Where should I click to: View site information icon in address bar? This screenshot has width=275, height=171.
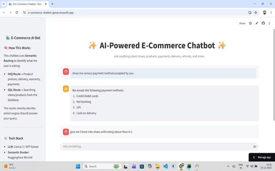click(x=24, y=13)
